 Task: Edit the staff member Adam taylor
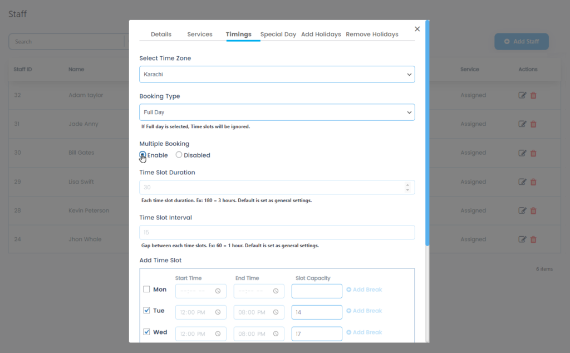(x=522, y=95)
